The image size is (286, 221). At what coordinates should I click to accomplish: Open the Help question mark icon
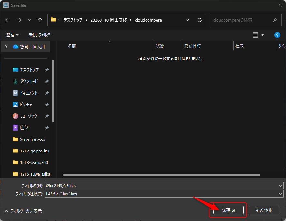(x=277, y=35)
